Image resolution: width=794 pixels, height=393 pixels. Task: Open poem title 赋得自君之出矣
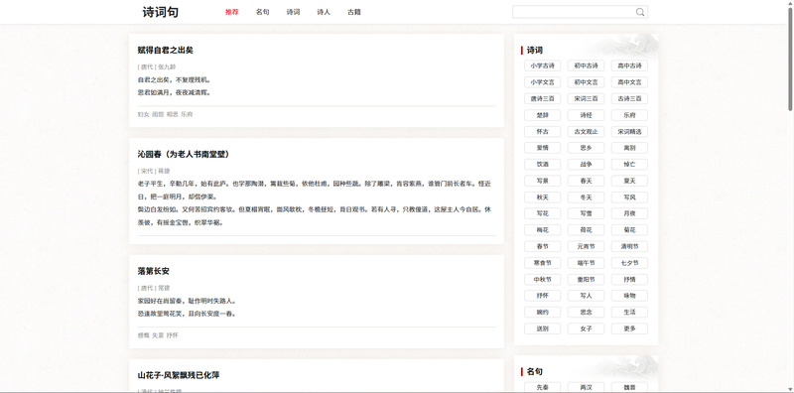pyautogui.click(x=165, y=51)
